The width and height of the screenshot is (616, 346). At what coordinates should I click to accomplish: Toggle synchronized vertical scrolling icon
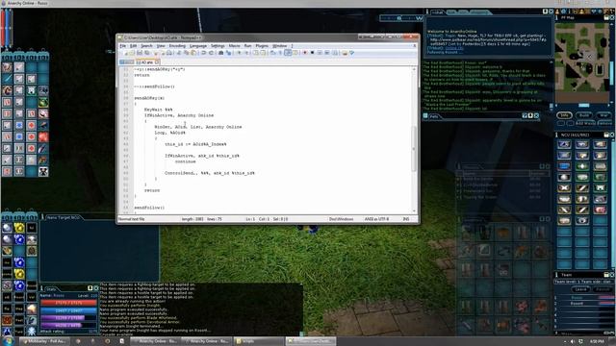pyautogui.click(x=255, y=53)
